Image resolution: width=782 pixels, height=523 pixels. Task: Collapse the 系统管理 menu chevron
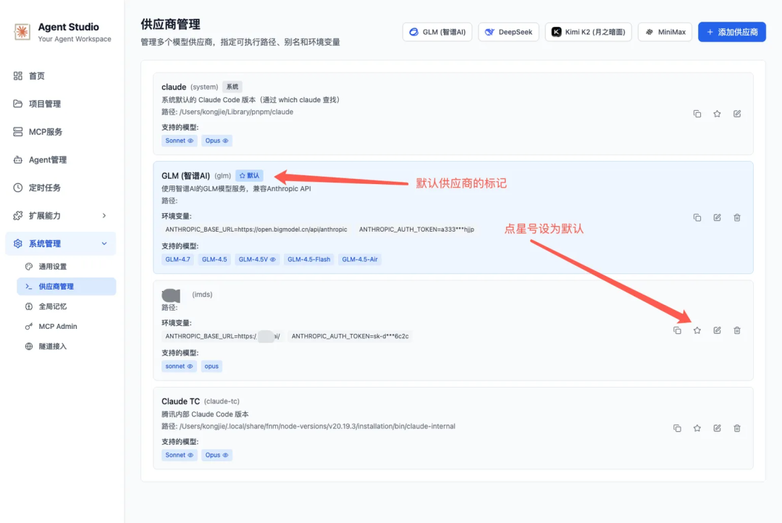pos(104,243)
